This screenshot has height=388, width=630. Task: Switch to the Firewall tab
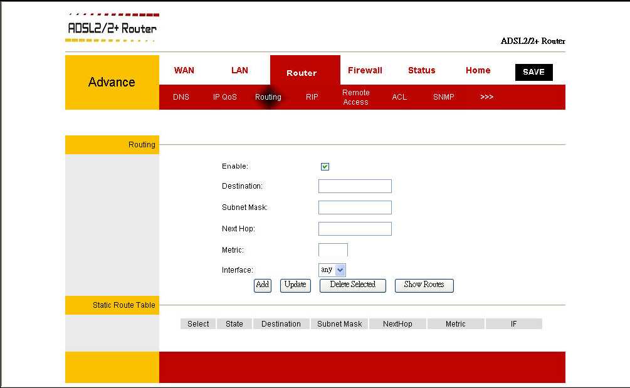point(365,70)
